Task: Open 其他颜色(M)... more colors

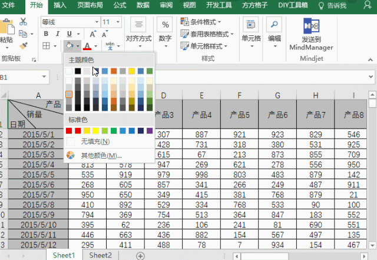Action: click(110, 156)
